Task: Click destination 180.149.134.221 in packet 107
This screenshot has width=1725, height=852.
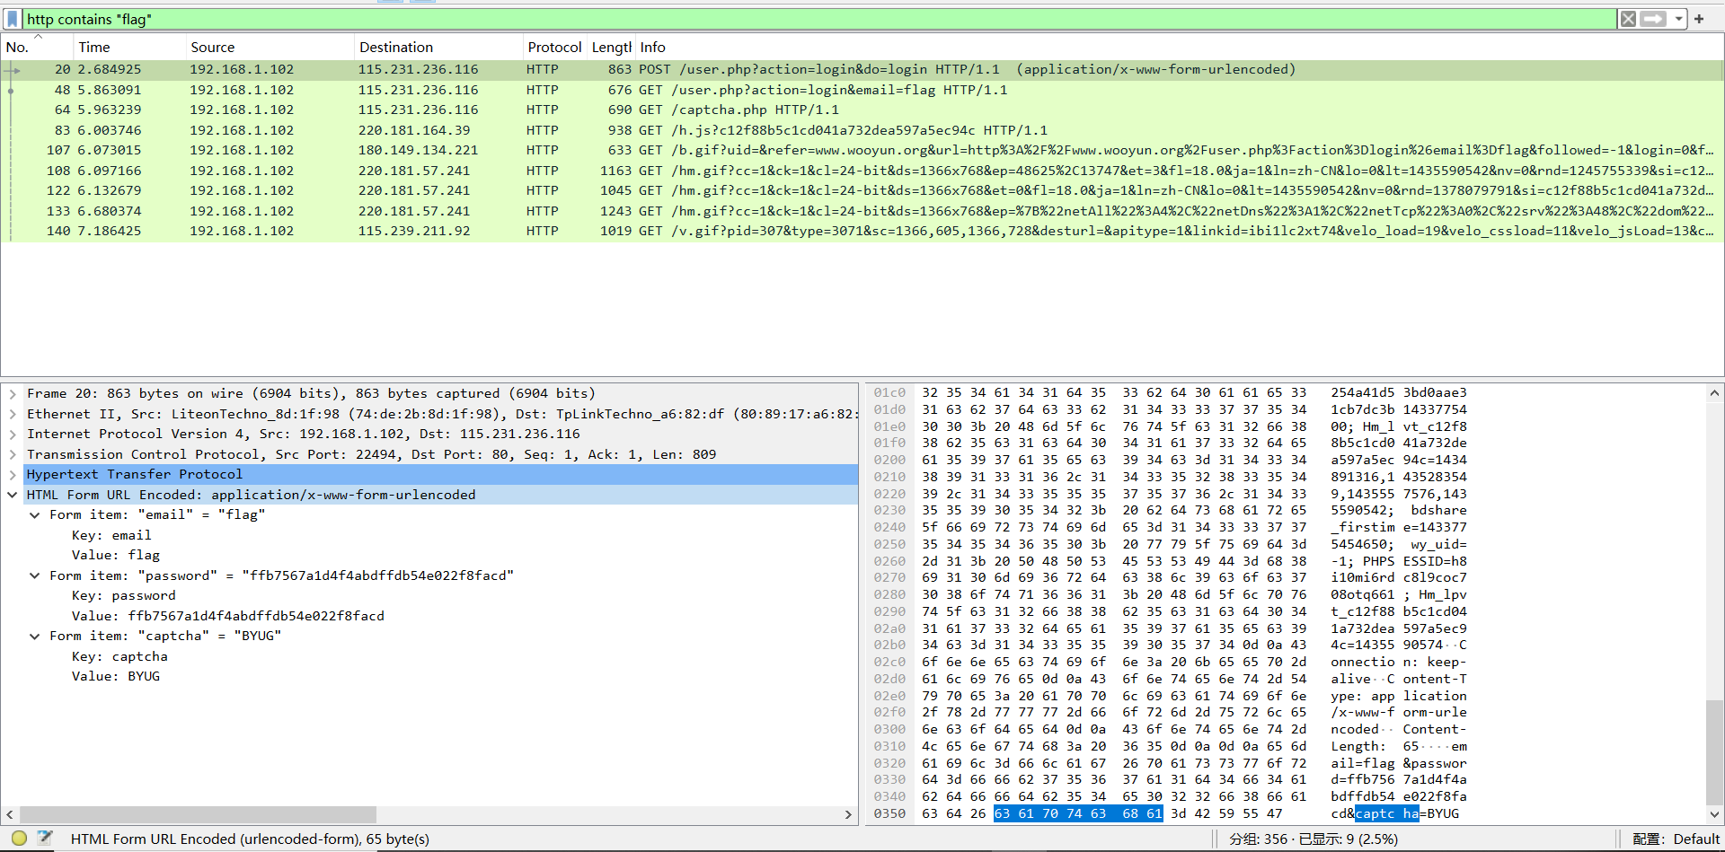Action: coord(418,150)
